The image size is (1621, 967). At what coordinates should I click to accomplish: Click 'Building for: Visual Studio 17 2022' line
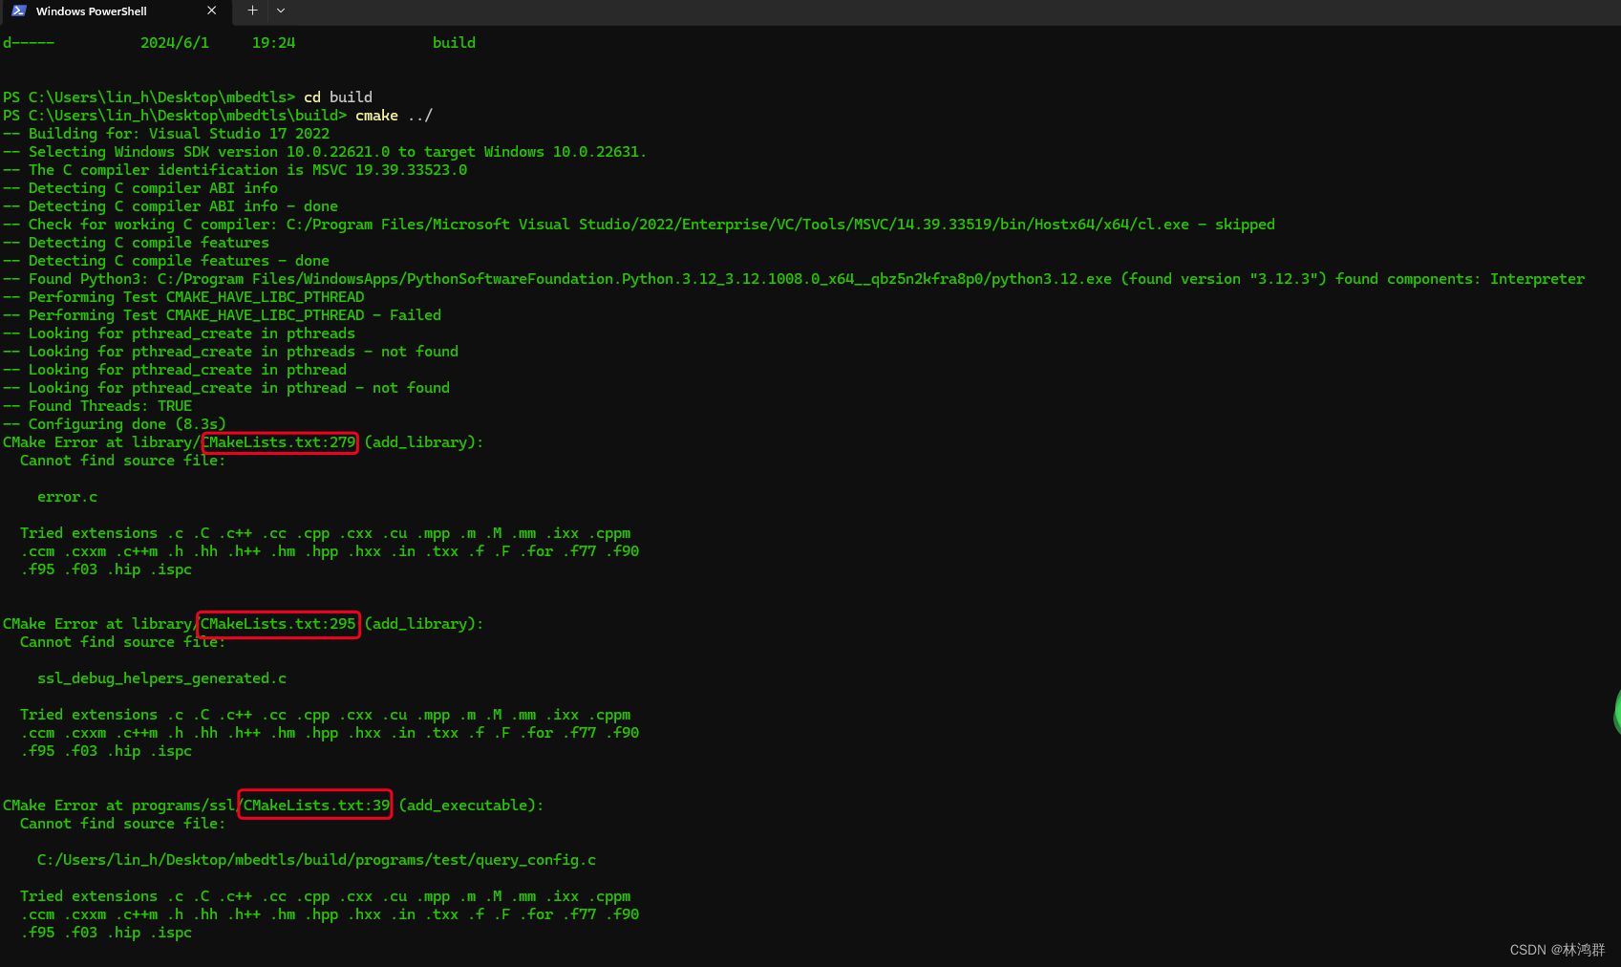(x=166, y=133)
